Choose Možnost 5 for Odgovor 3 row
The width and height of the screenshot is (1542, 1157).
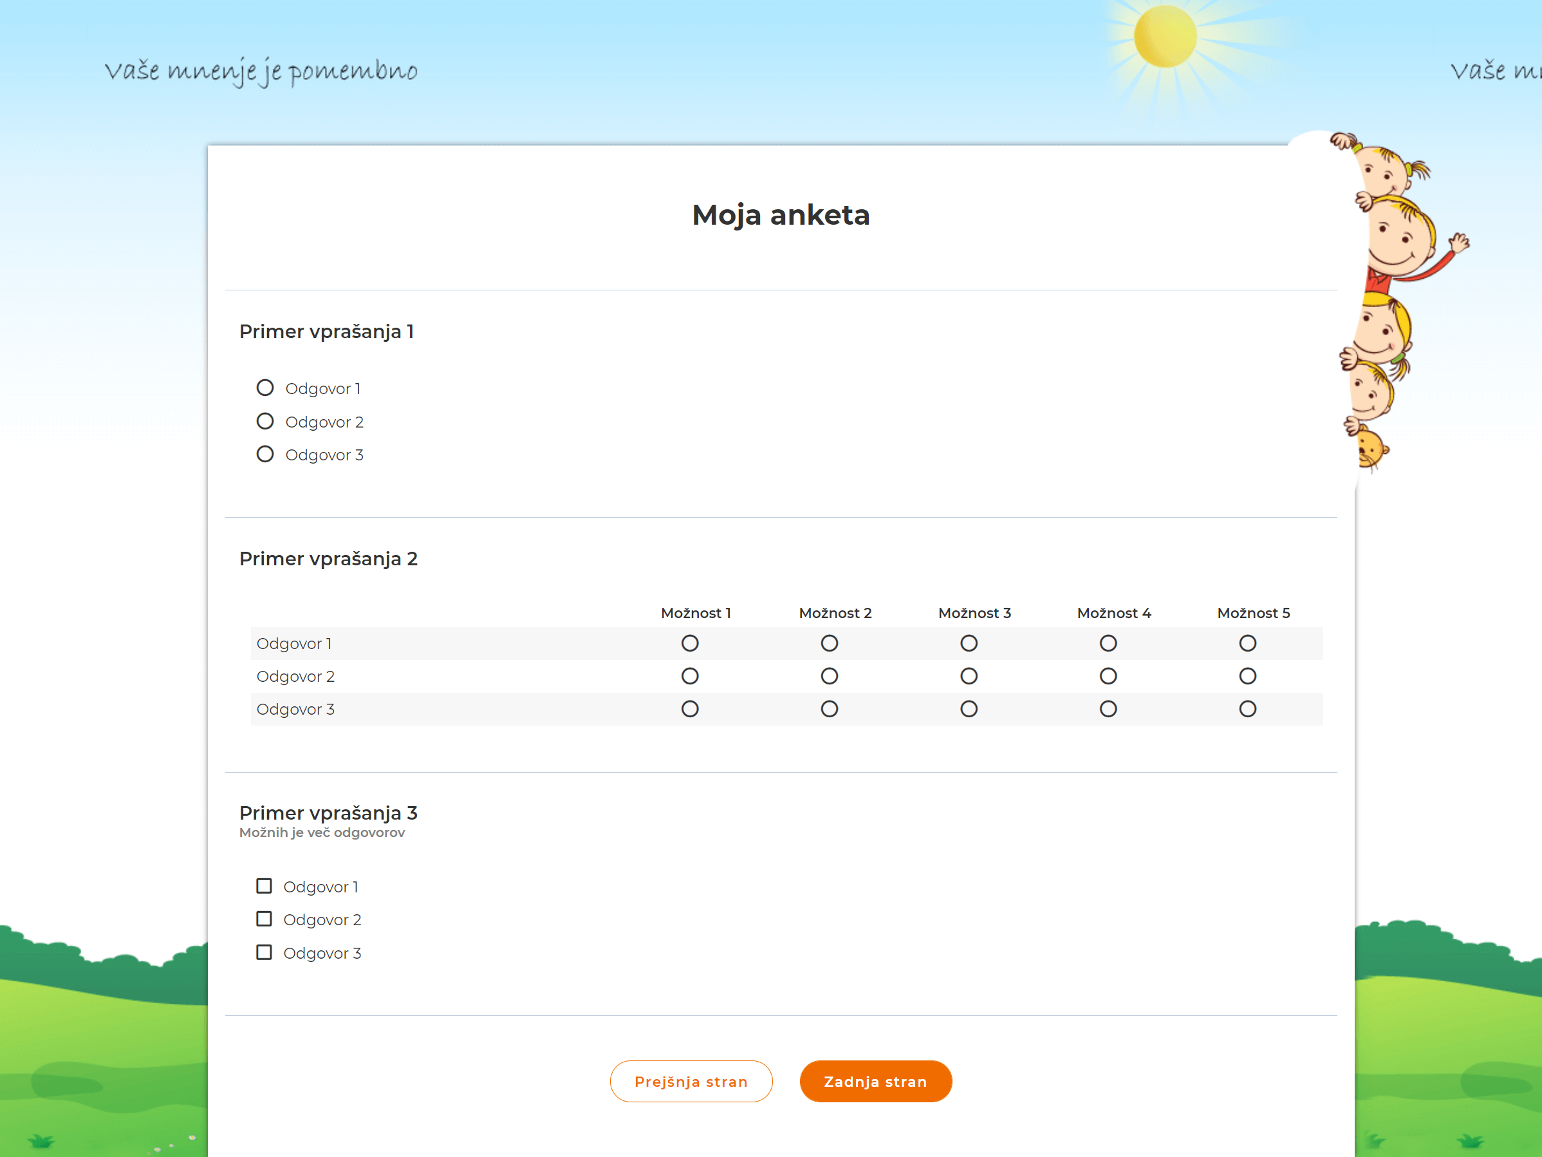click(x=1248, y=709)
